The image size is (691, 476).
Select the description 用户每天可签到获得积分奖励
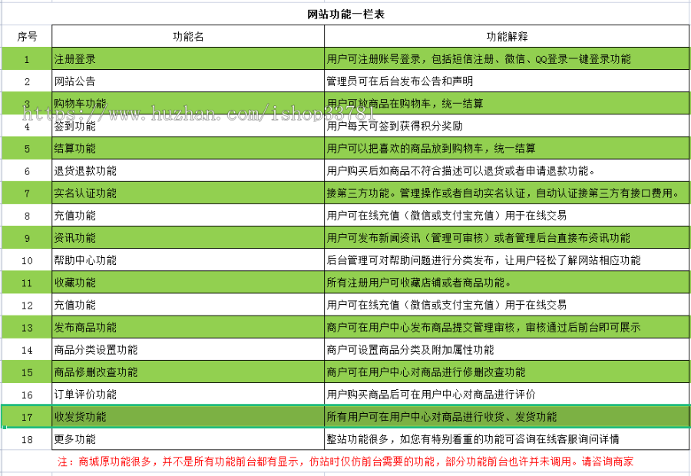click(507, 126)
